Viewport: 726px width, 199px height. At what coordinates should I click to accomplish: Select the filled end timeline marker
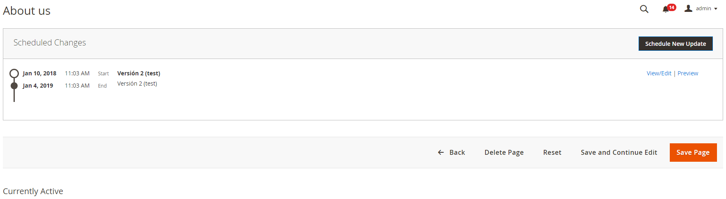click(14, 86)
